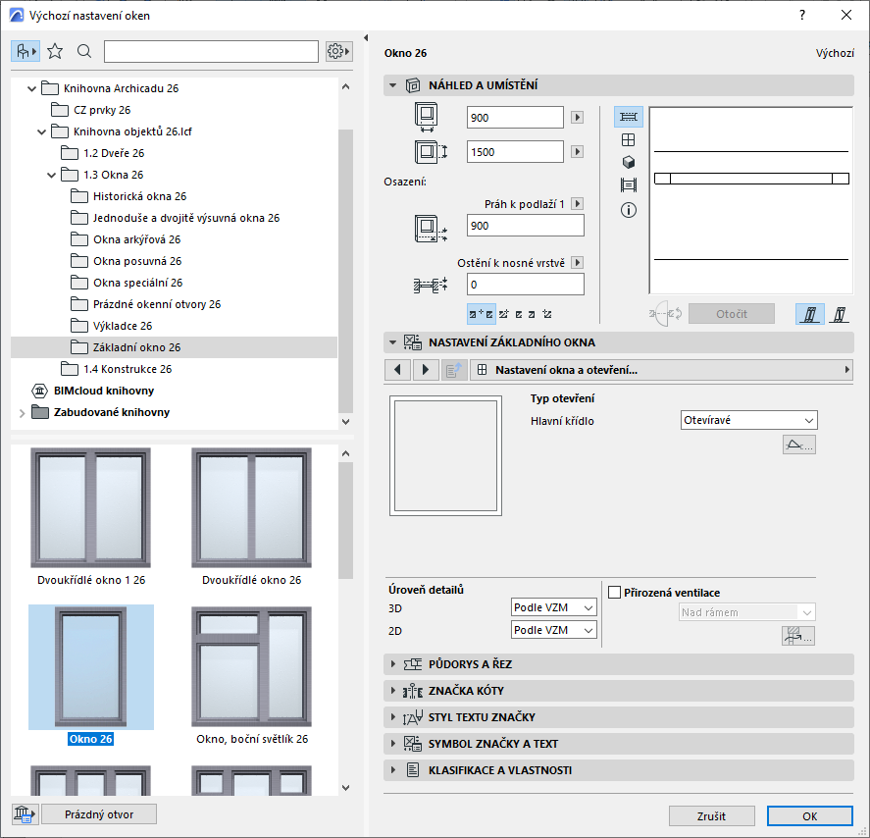Select the 3D preview mode cube icon
The image size is (870, 838).
pyautogui.click(x=629, y=163)
